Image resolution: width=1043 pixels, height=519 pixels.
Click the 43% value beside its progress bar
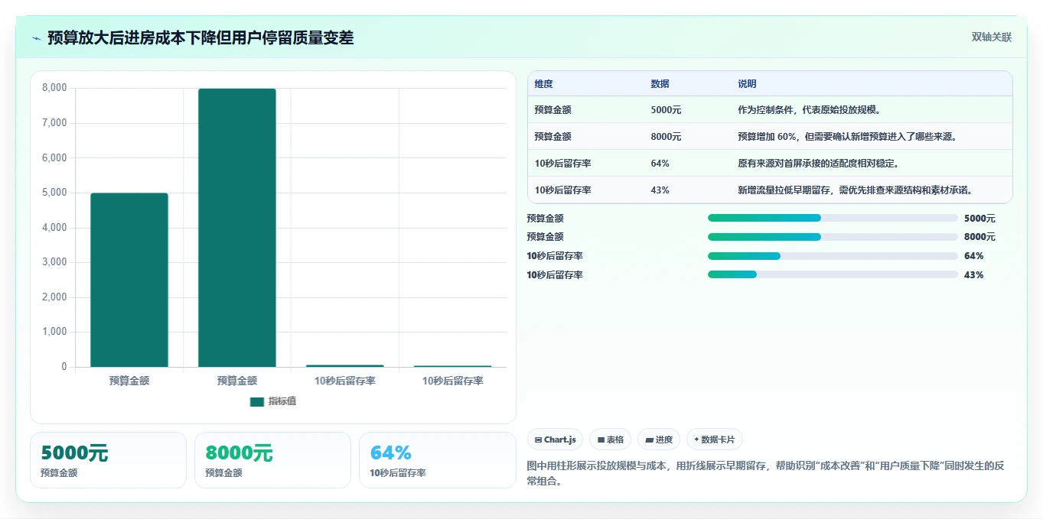pyautogui.click(x=973, y=275)
